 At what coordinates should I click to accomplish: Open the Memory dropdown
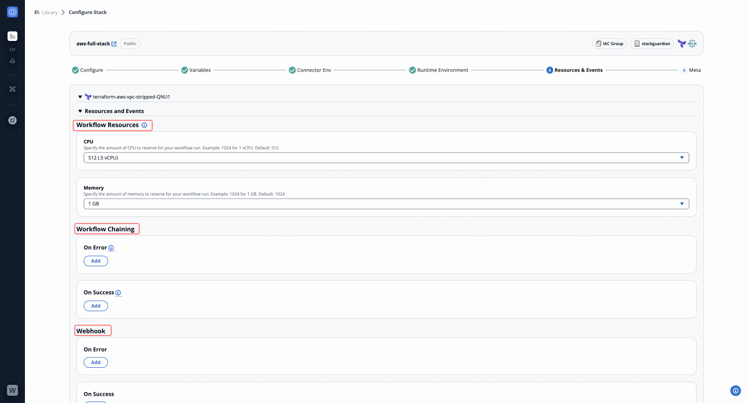coord(386,204)
